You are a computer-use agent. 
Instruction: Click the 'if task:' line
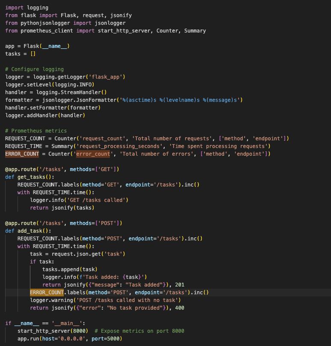tap(42, 262)
